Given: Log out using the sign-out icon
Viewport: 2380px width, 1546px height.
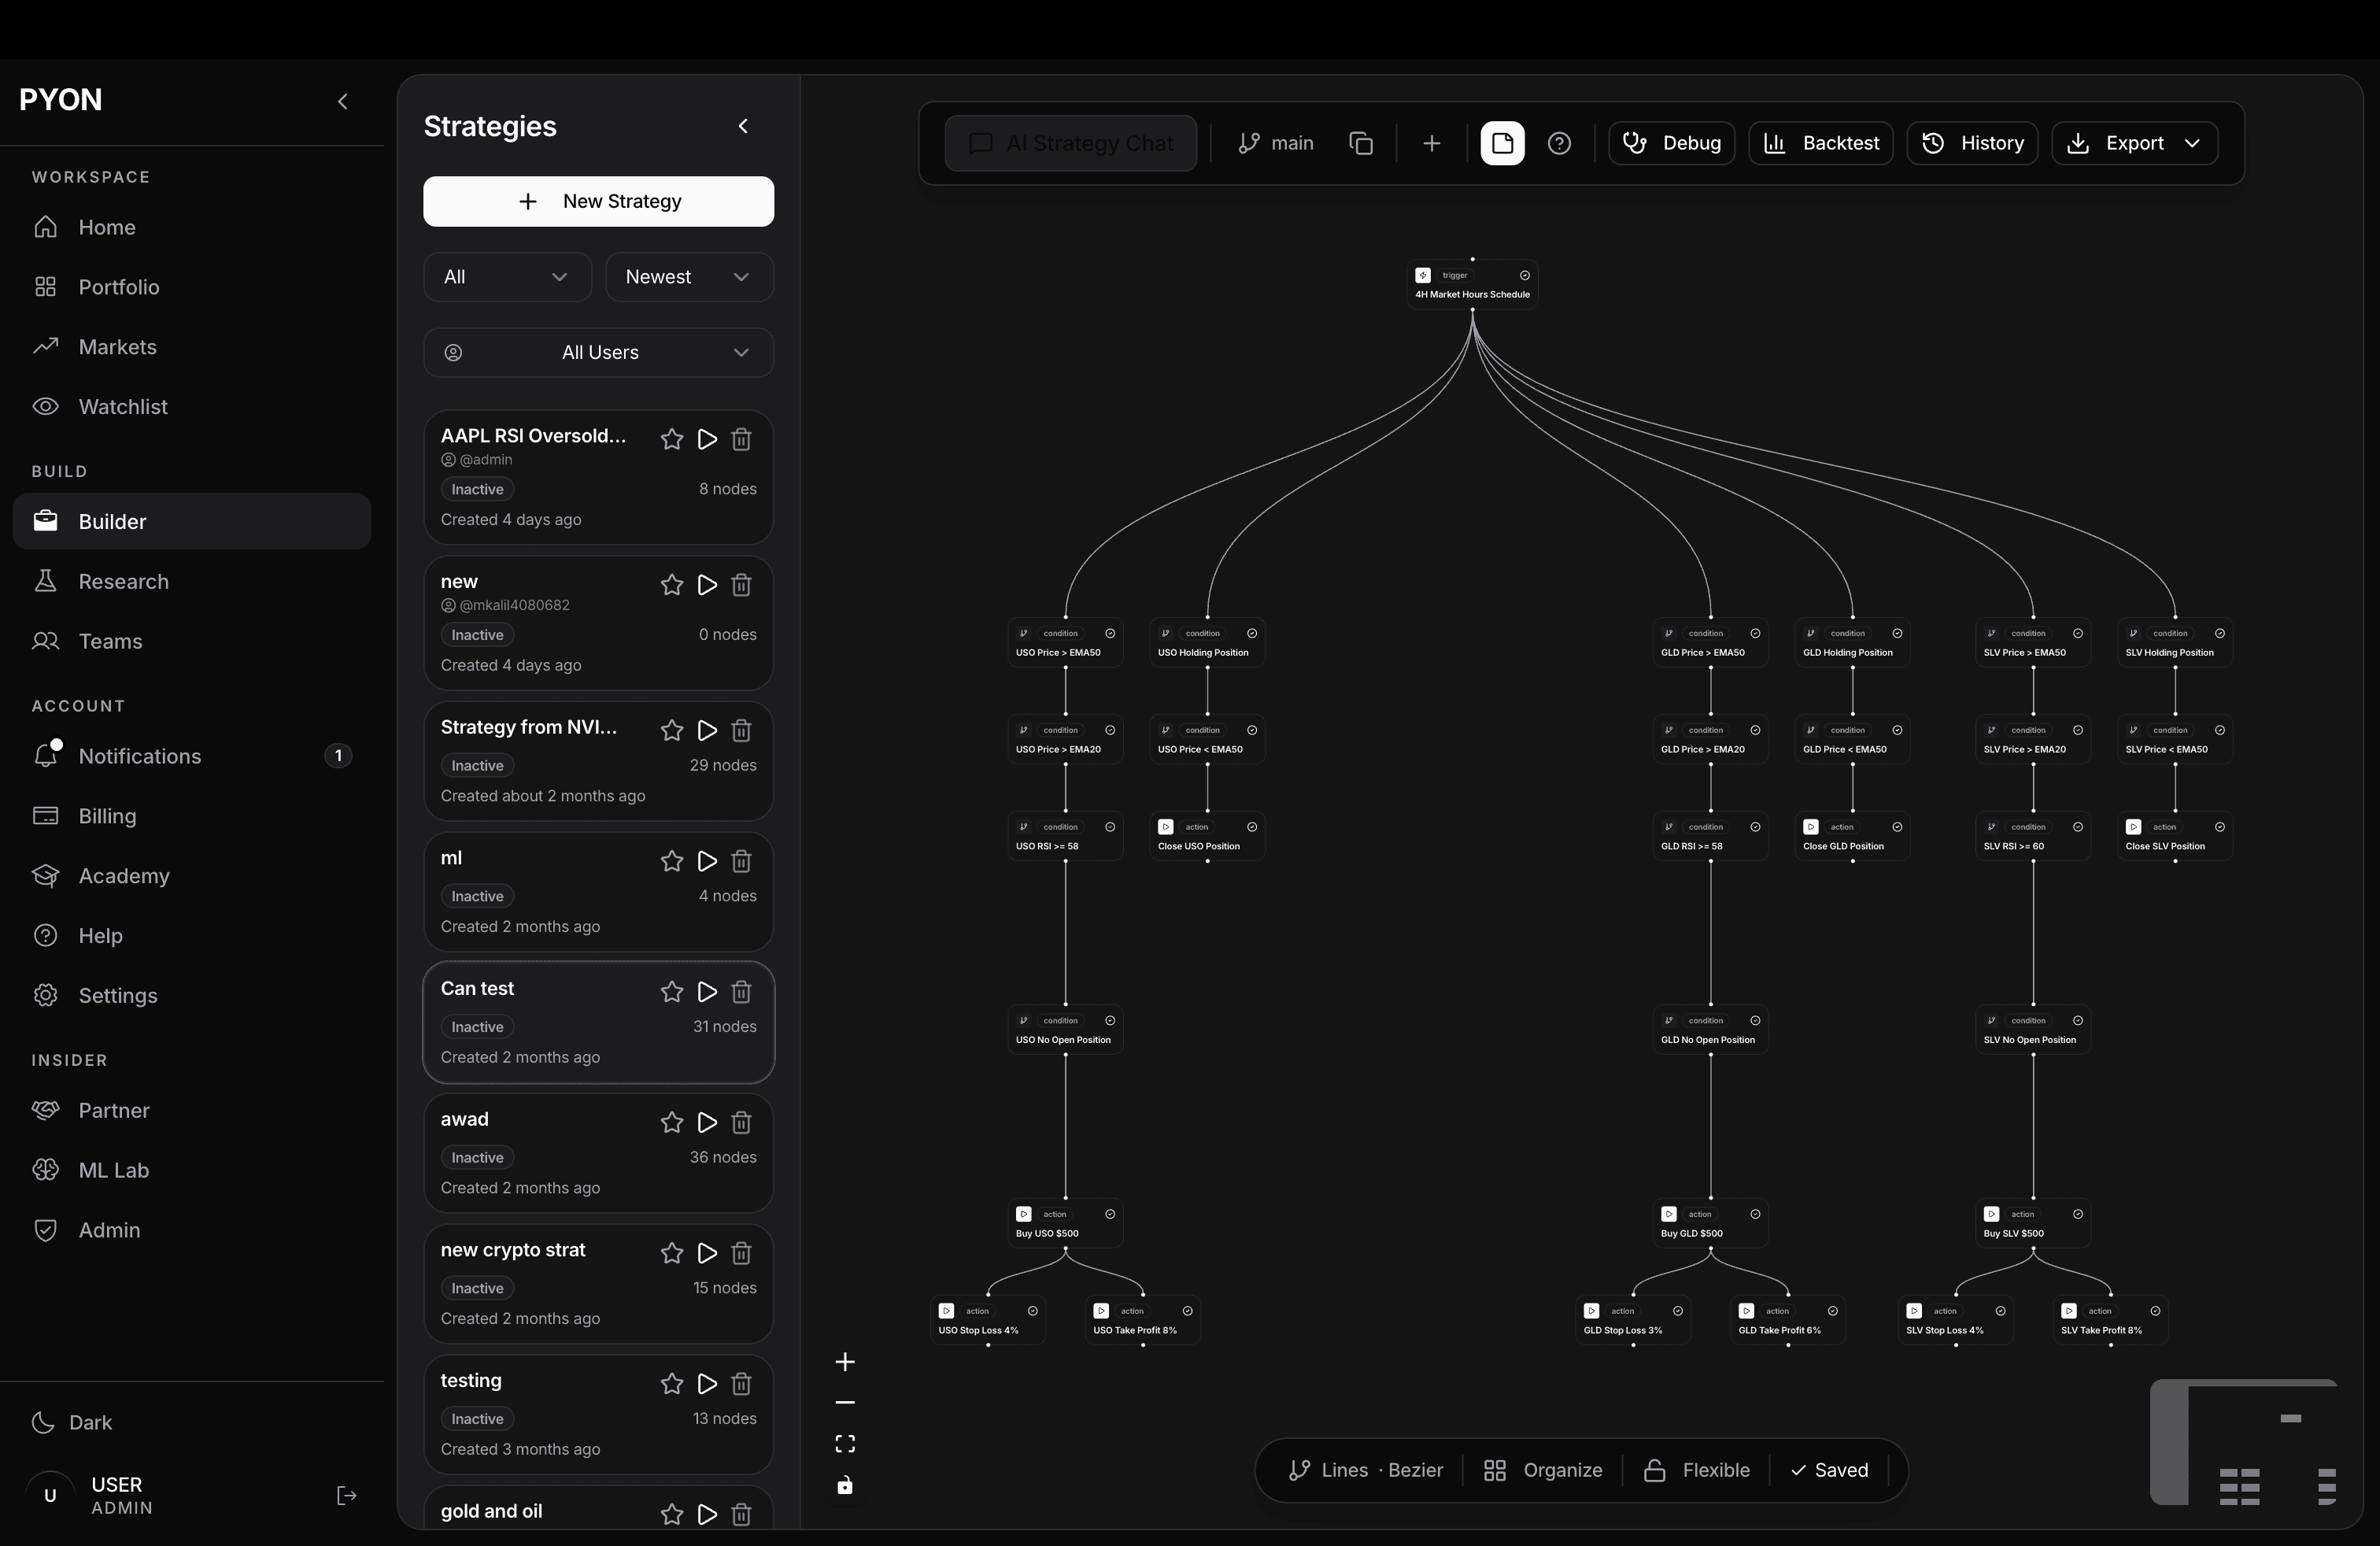Looking at the screenshot, I should [x=346, y=1496].
